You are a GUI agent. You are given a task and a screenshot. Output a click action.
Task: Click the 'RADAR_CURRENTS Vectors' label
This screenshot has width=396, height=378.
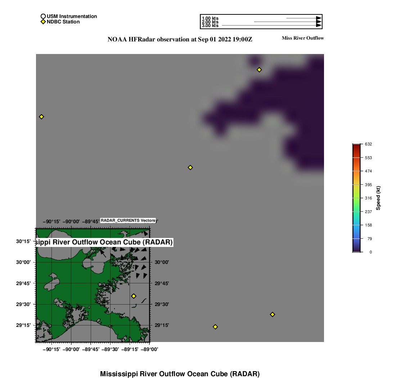pos(128,221)
